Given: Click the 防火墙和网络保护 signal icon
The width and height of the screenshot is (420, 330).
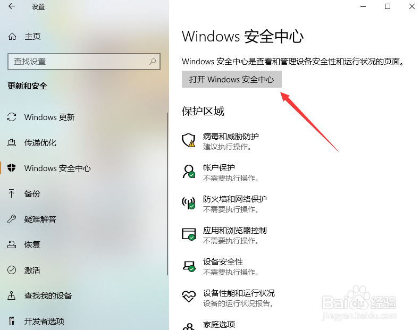Looking at the screenshot, I should (189, 203).
